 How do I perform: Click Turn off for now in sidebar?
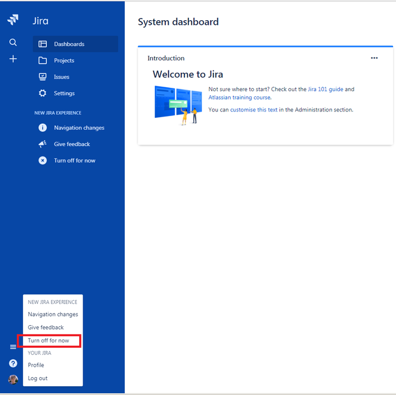click(x=75, y=161)
